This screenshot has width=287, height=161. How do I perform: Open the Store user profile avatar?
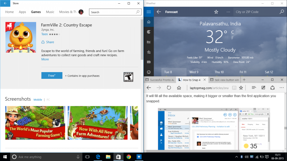[x=81, y=12]
